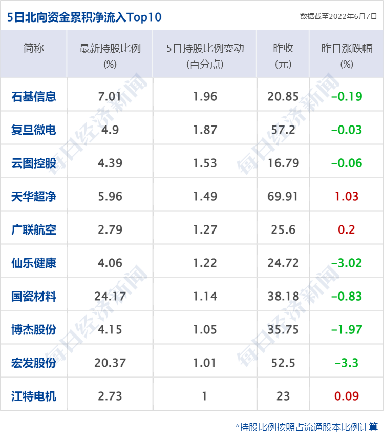Click 5-day change value 1.05
This screenshot has width=384, height=440.
click(205, 329)
